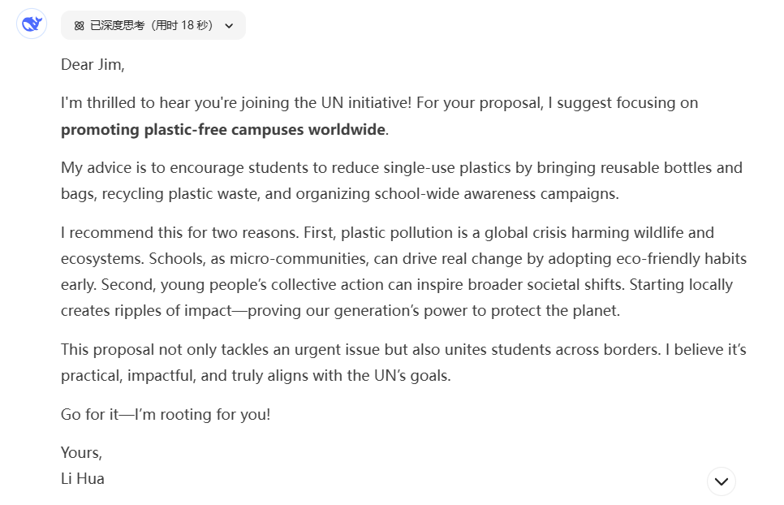Click the line beginning "My advice is"
This screenshot has height=505, width=784.
point(402,167)
